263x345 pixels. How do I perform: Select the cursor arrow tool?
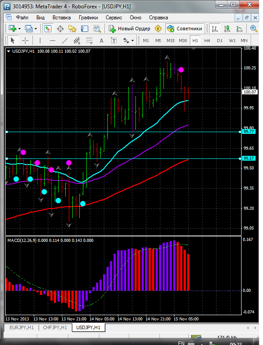pyautogui.click(x=13, y=40)
